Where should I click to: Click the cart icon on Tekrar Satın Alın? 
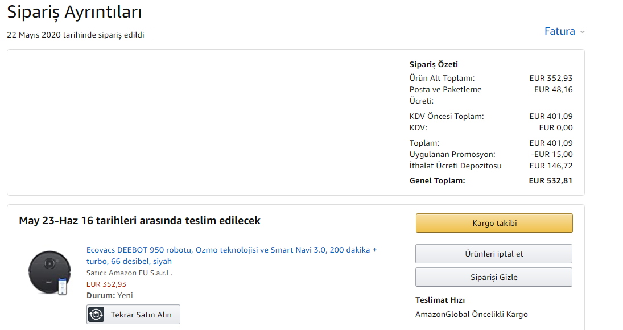(x=96, y=315)
